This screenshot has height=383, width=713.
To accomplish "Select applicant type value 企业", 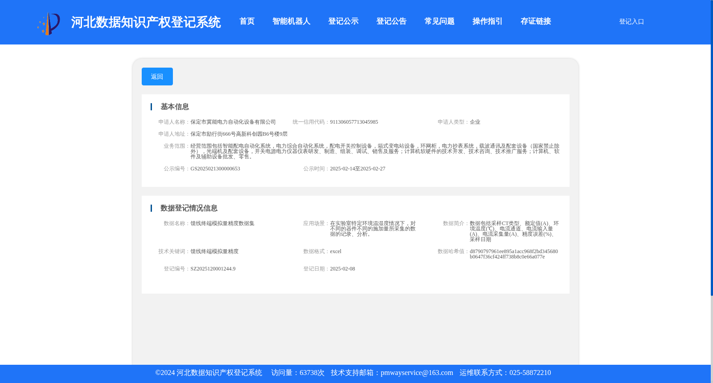I will pos(475,122).
